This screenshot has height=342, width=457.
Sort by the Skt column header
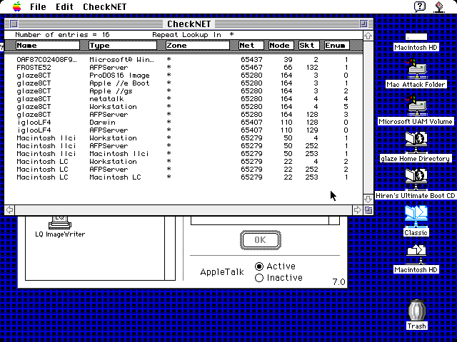[309, 46]
